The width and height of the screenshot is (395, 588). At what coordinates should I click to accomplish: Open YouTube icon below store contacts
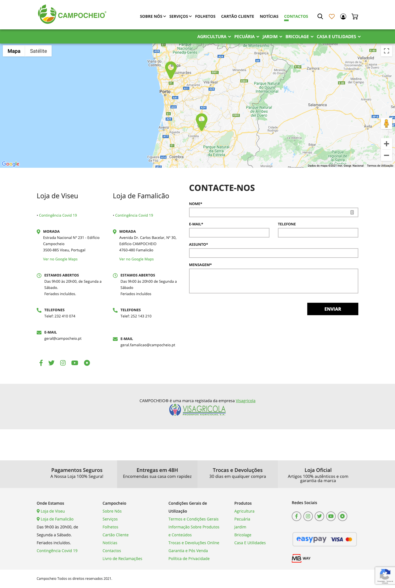pos(75,363)
